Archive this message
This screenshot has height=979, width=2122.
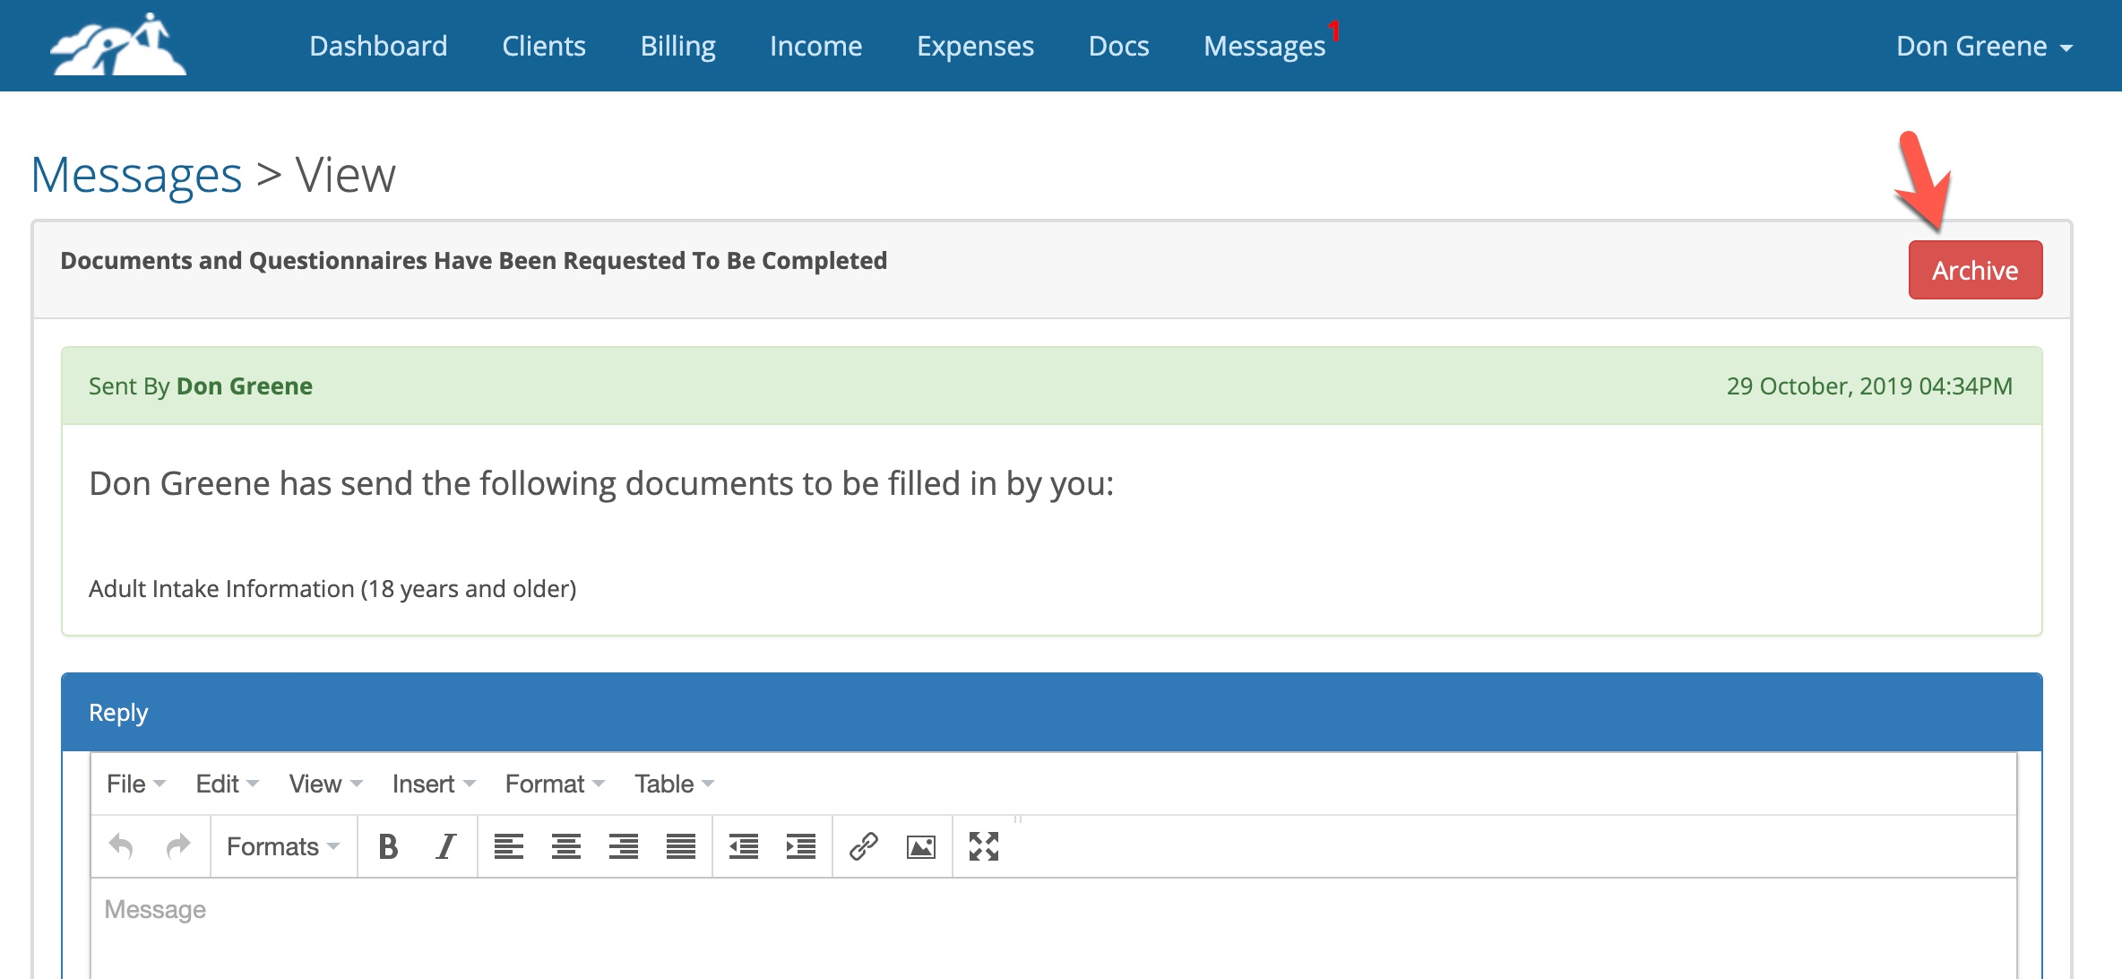[1975, 269]
